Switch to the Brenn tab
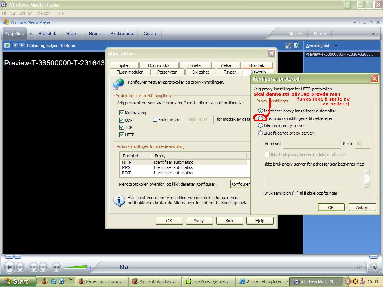 pos(95,33)
